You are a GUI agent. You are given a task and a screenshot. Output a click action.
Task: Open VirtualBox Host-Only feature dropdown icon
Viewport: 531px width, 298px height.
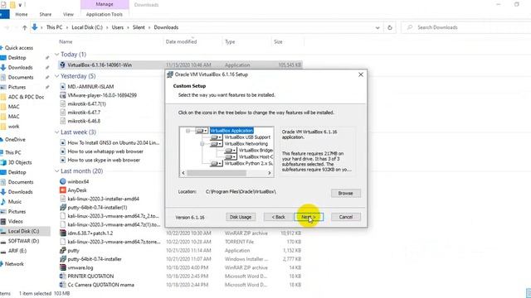click(x=231, y=157)
